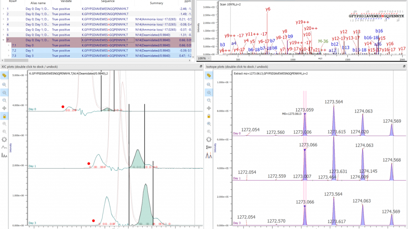Click the Validate column header

pos(66,2)
